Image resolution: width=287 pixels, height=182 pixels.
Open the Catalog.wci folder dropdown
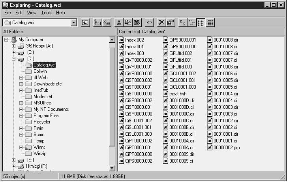pyautogui.click(x=73, y=23)
